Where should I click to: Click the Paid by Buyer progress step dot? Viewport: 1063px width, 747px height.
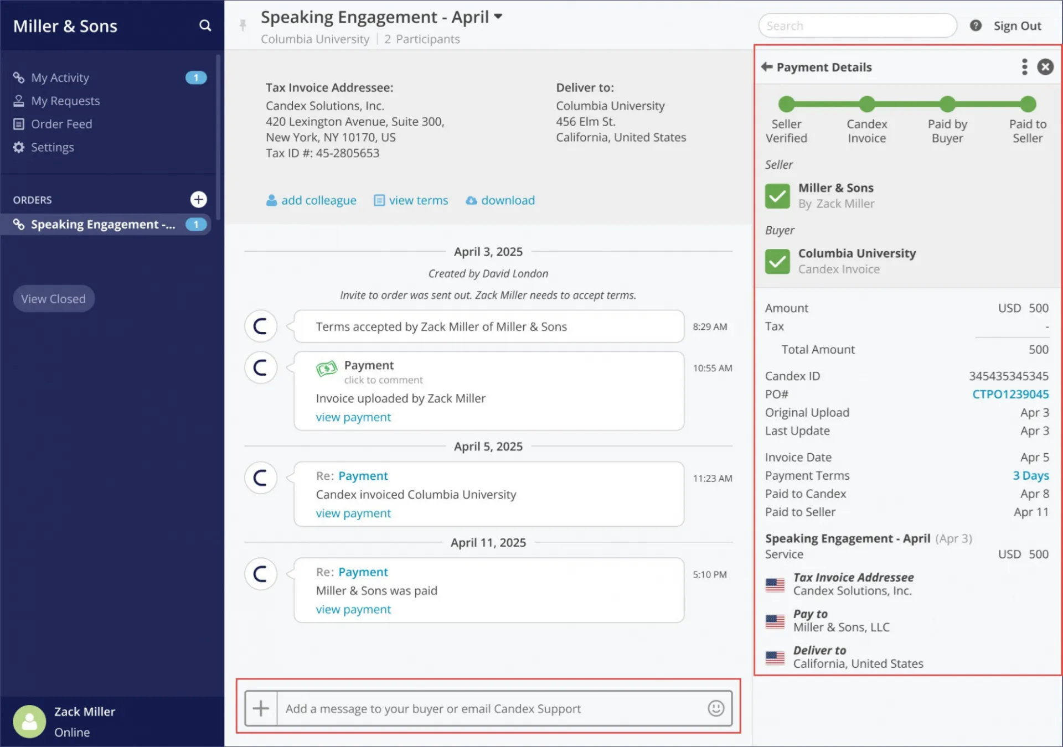(947, 104)
